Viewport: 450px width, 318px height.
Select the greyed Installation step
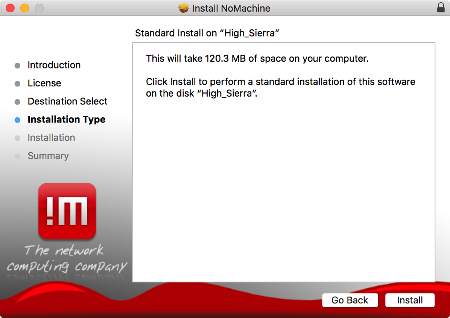coord(52,138)
